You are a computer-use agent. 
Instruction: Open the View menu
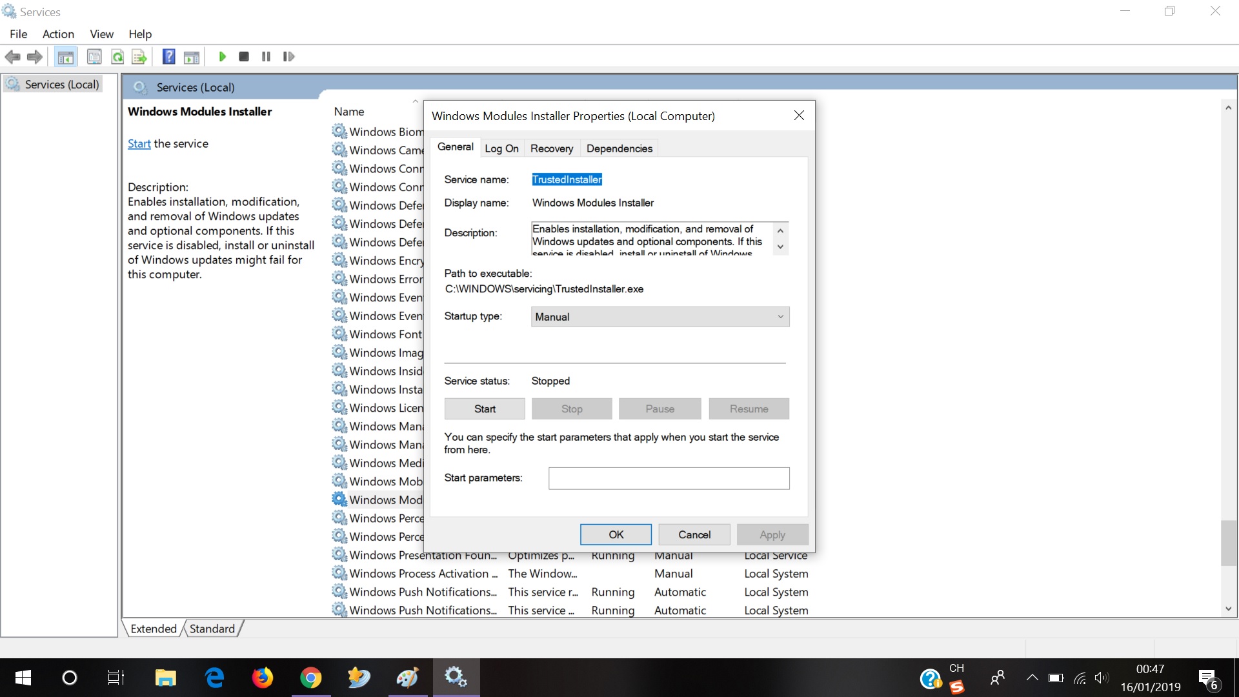coord(101,34)
